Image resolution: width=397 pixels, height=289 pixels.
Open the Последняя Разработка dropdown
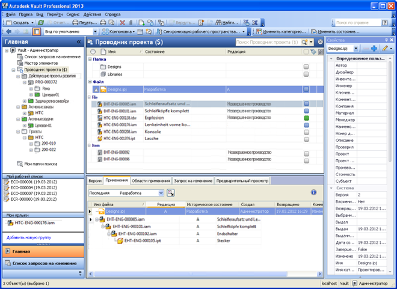coord(161,193)
